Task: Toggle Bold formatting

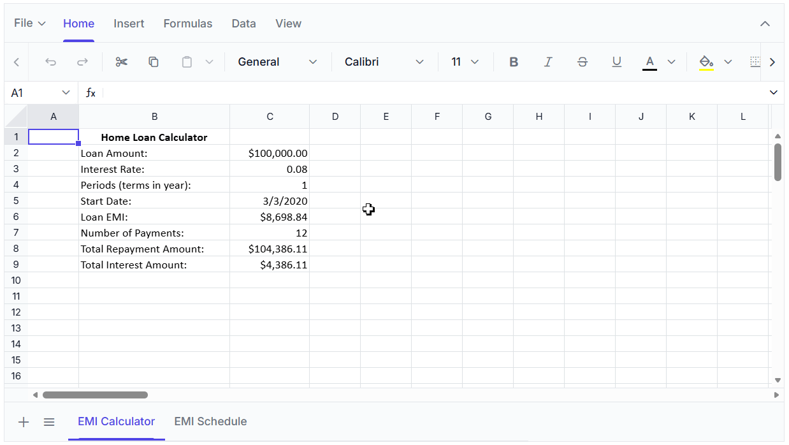Action: pos(514,62)
